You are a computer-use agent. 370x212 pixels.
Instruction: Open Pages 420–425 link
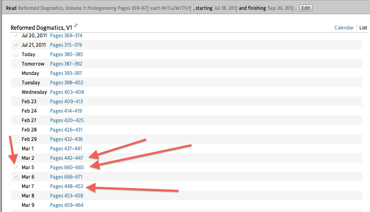(x=67, y=120)
